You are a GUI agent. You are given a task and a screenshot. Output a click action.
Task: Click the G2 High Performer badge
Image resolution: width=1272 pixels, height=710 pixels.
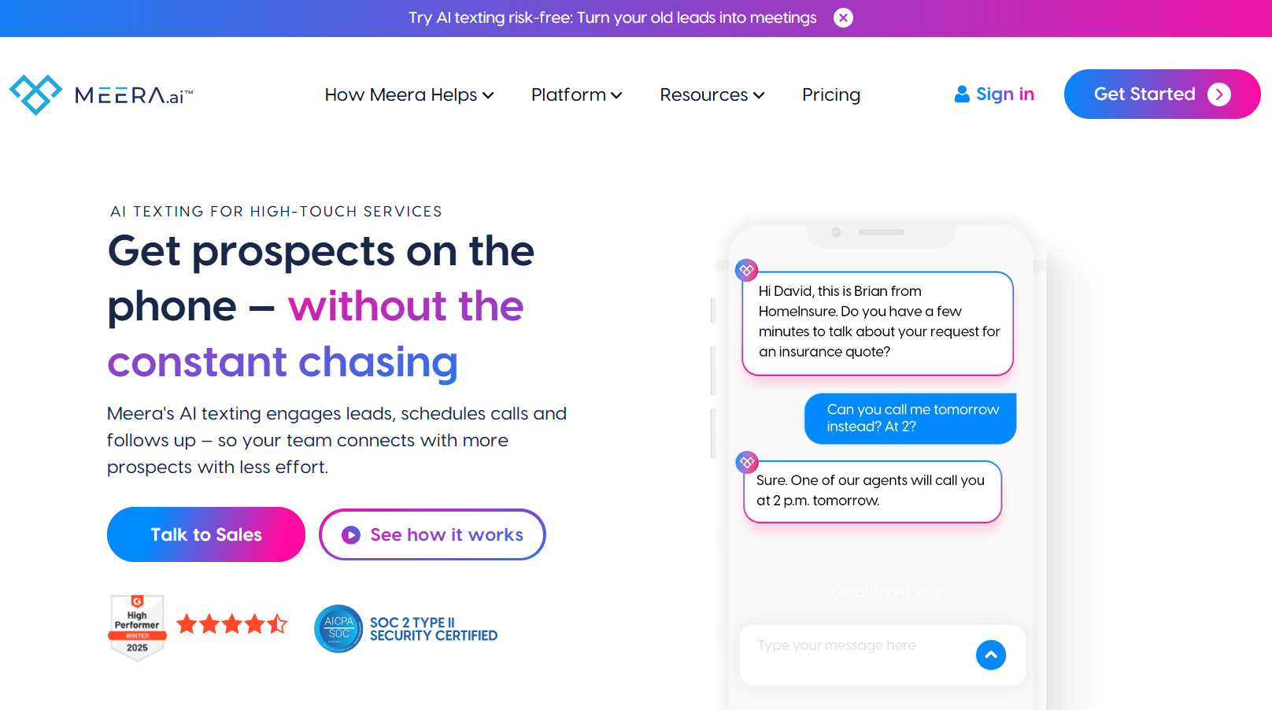coord(137,627)
